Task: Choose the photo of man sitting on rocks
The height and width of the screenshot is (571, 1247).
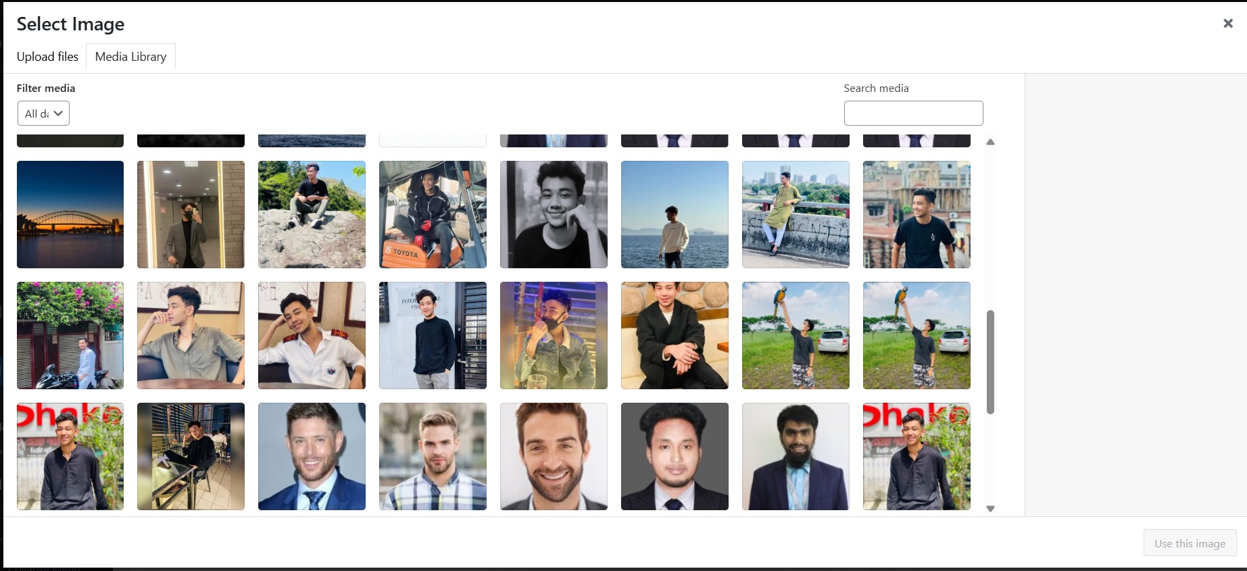Action: tap(312, 214)
